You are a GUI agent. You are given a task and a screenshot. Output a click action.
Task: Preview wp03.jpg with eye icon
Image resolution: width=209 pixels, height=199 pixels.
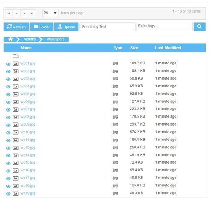tap(8, 79)
